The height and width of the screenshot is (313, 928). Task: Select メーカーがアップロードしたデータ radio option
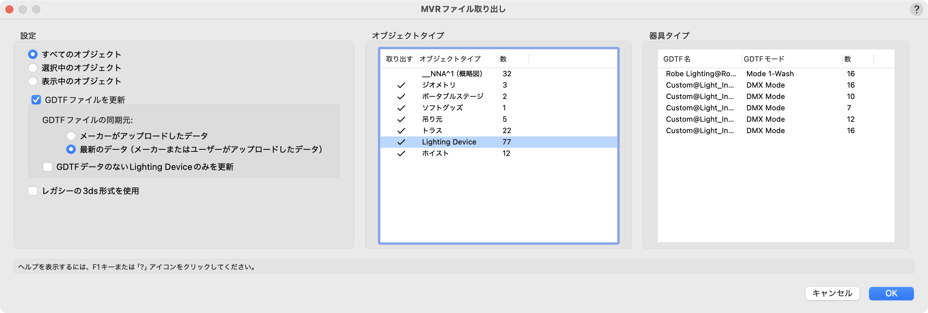(71, 136)
